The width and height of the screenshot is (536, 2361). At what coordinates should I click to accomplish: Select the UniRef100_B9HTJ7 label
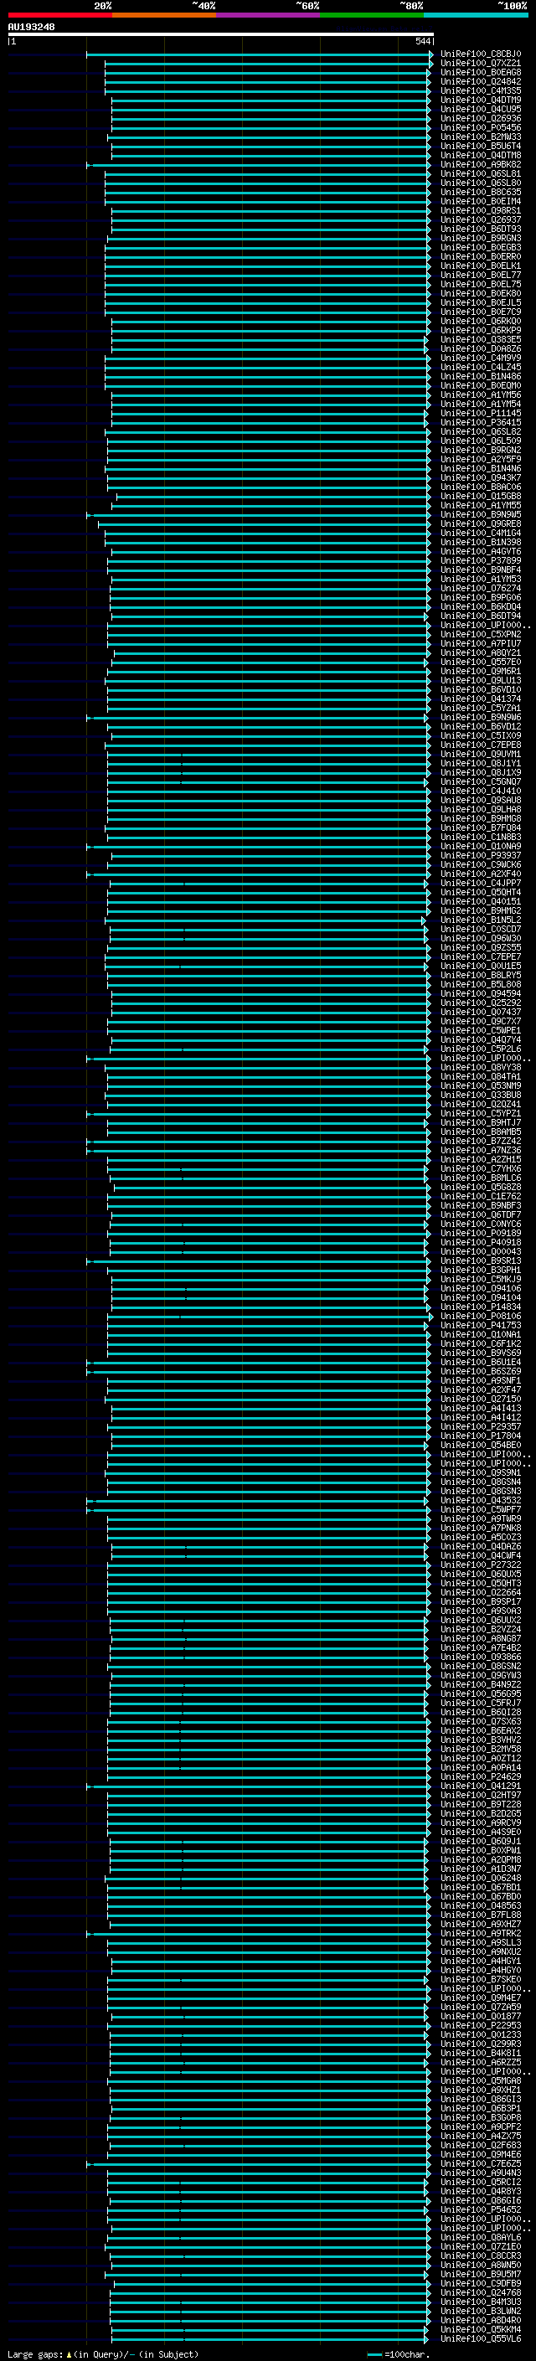(480, 1121)
